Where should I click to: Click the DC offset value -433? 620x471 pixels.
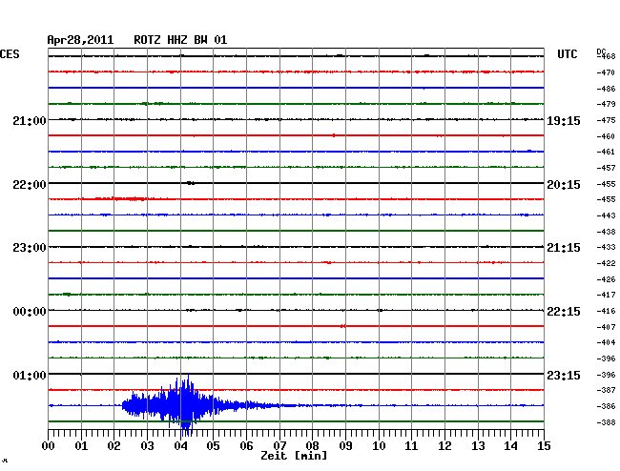pyautogui.click(x=606, y=247)
